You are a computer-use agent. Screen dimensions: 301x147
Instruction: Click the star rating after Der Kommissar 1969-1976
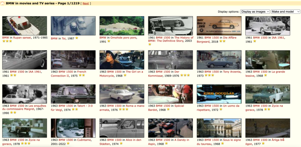tap(185, 75)
